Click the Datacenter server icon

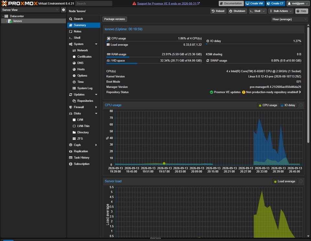(x=6, y=16)
